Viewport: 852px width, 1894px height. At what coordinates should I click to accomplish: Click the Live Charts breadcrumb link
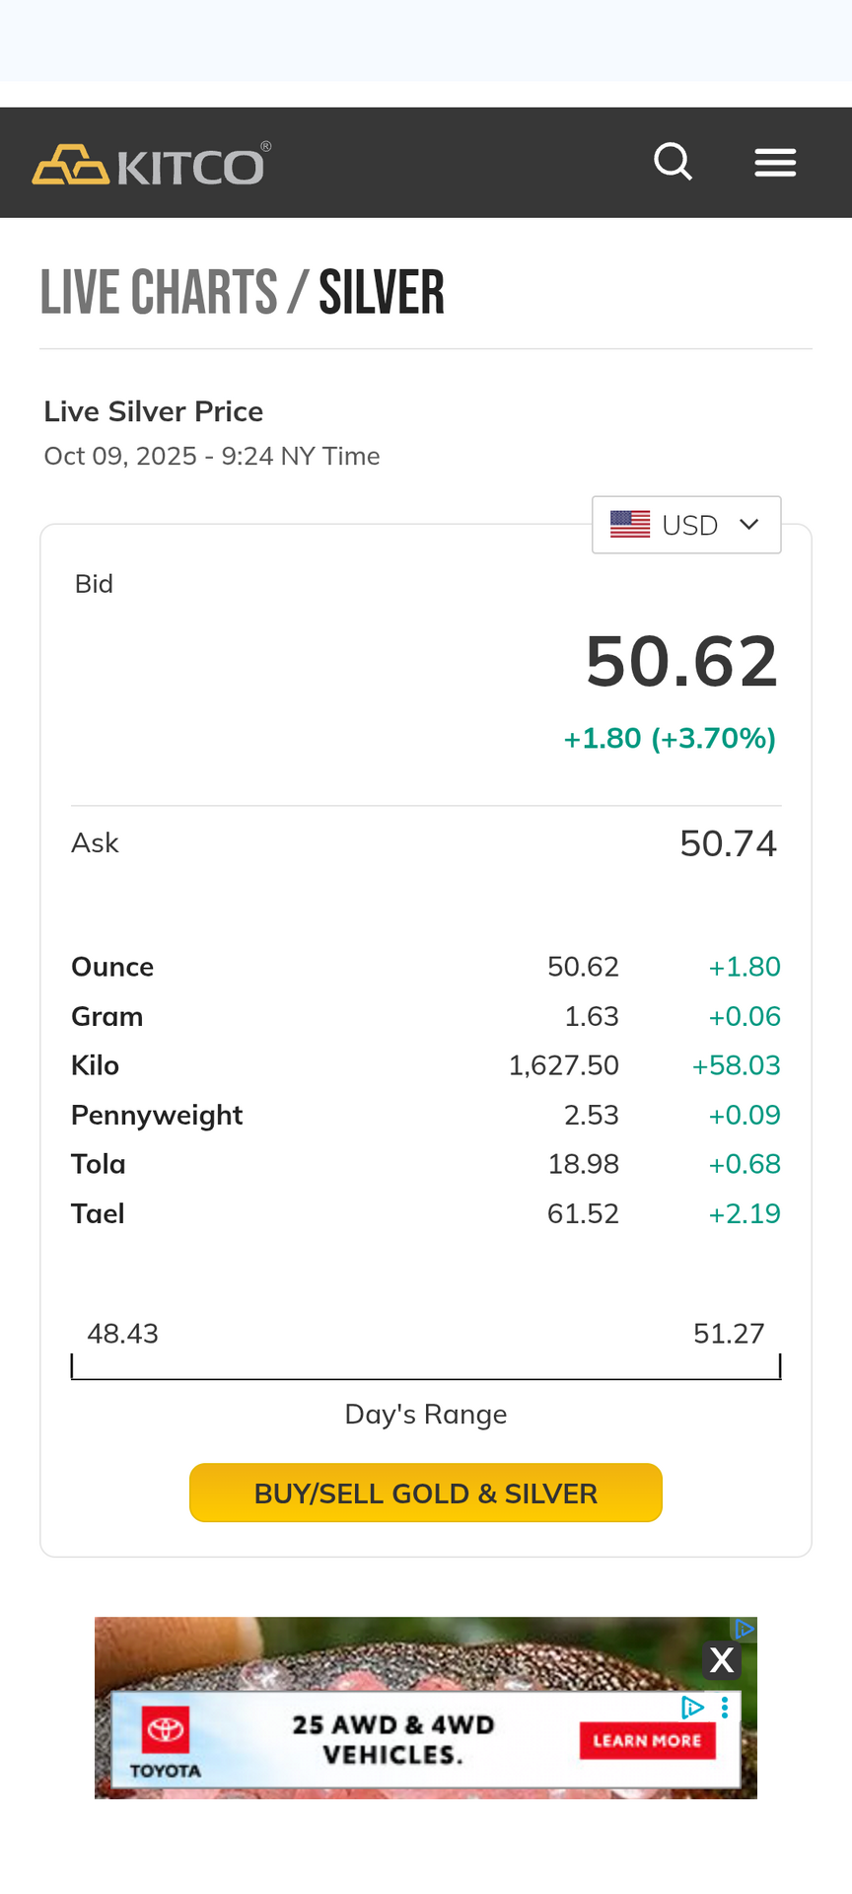click(x=159, y=293)
